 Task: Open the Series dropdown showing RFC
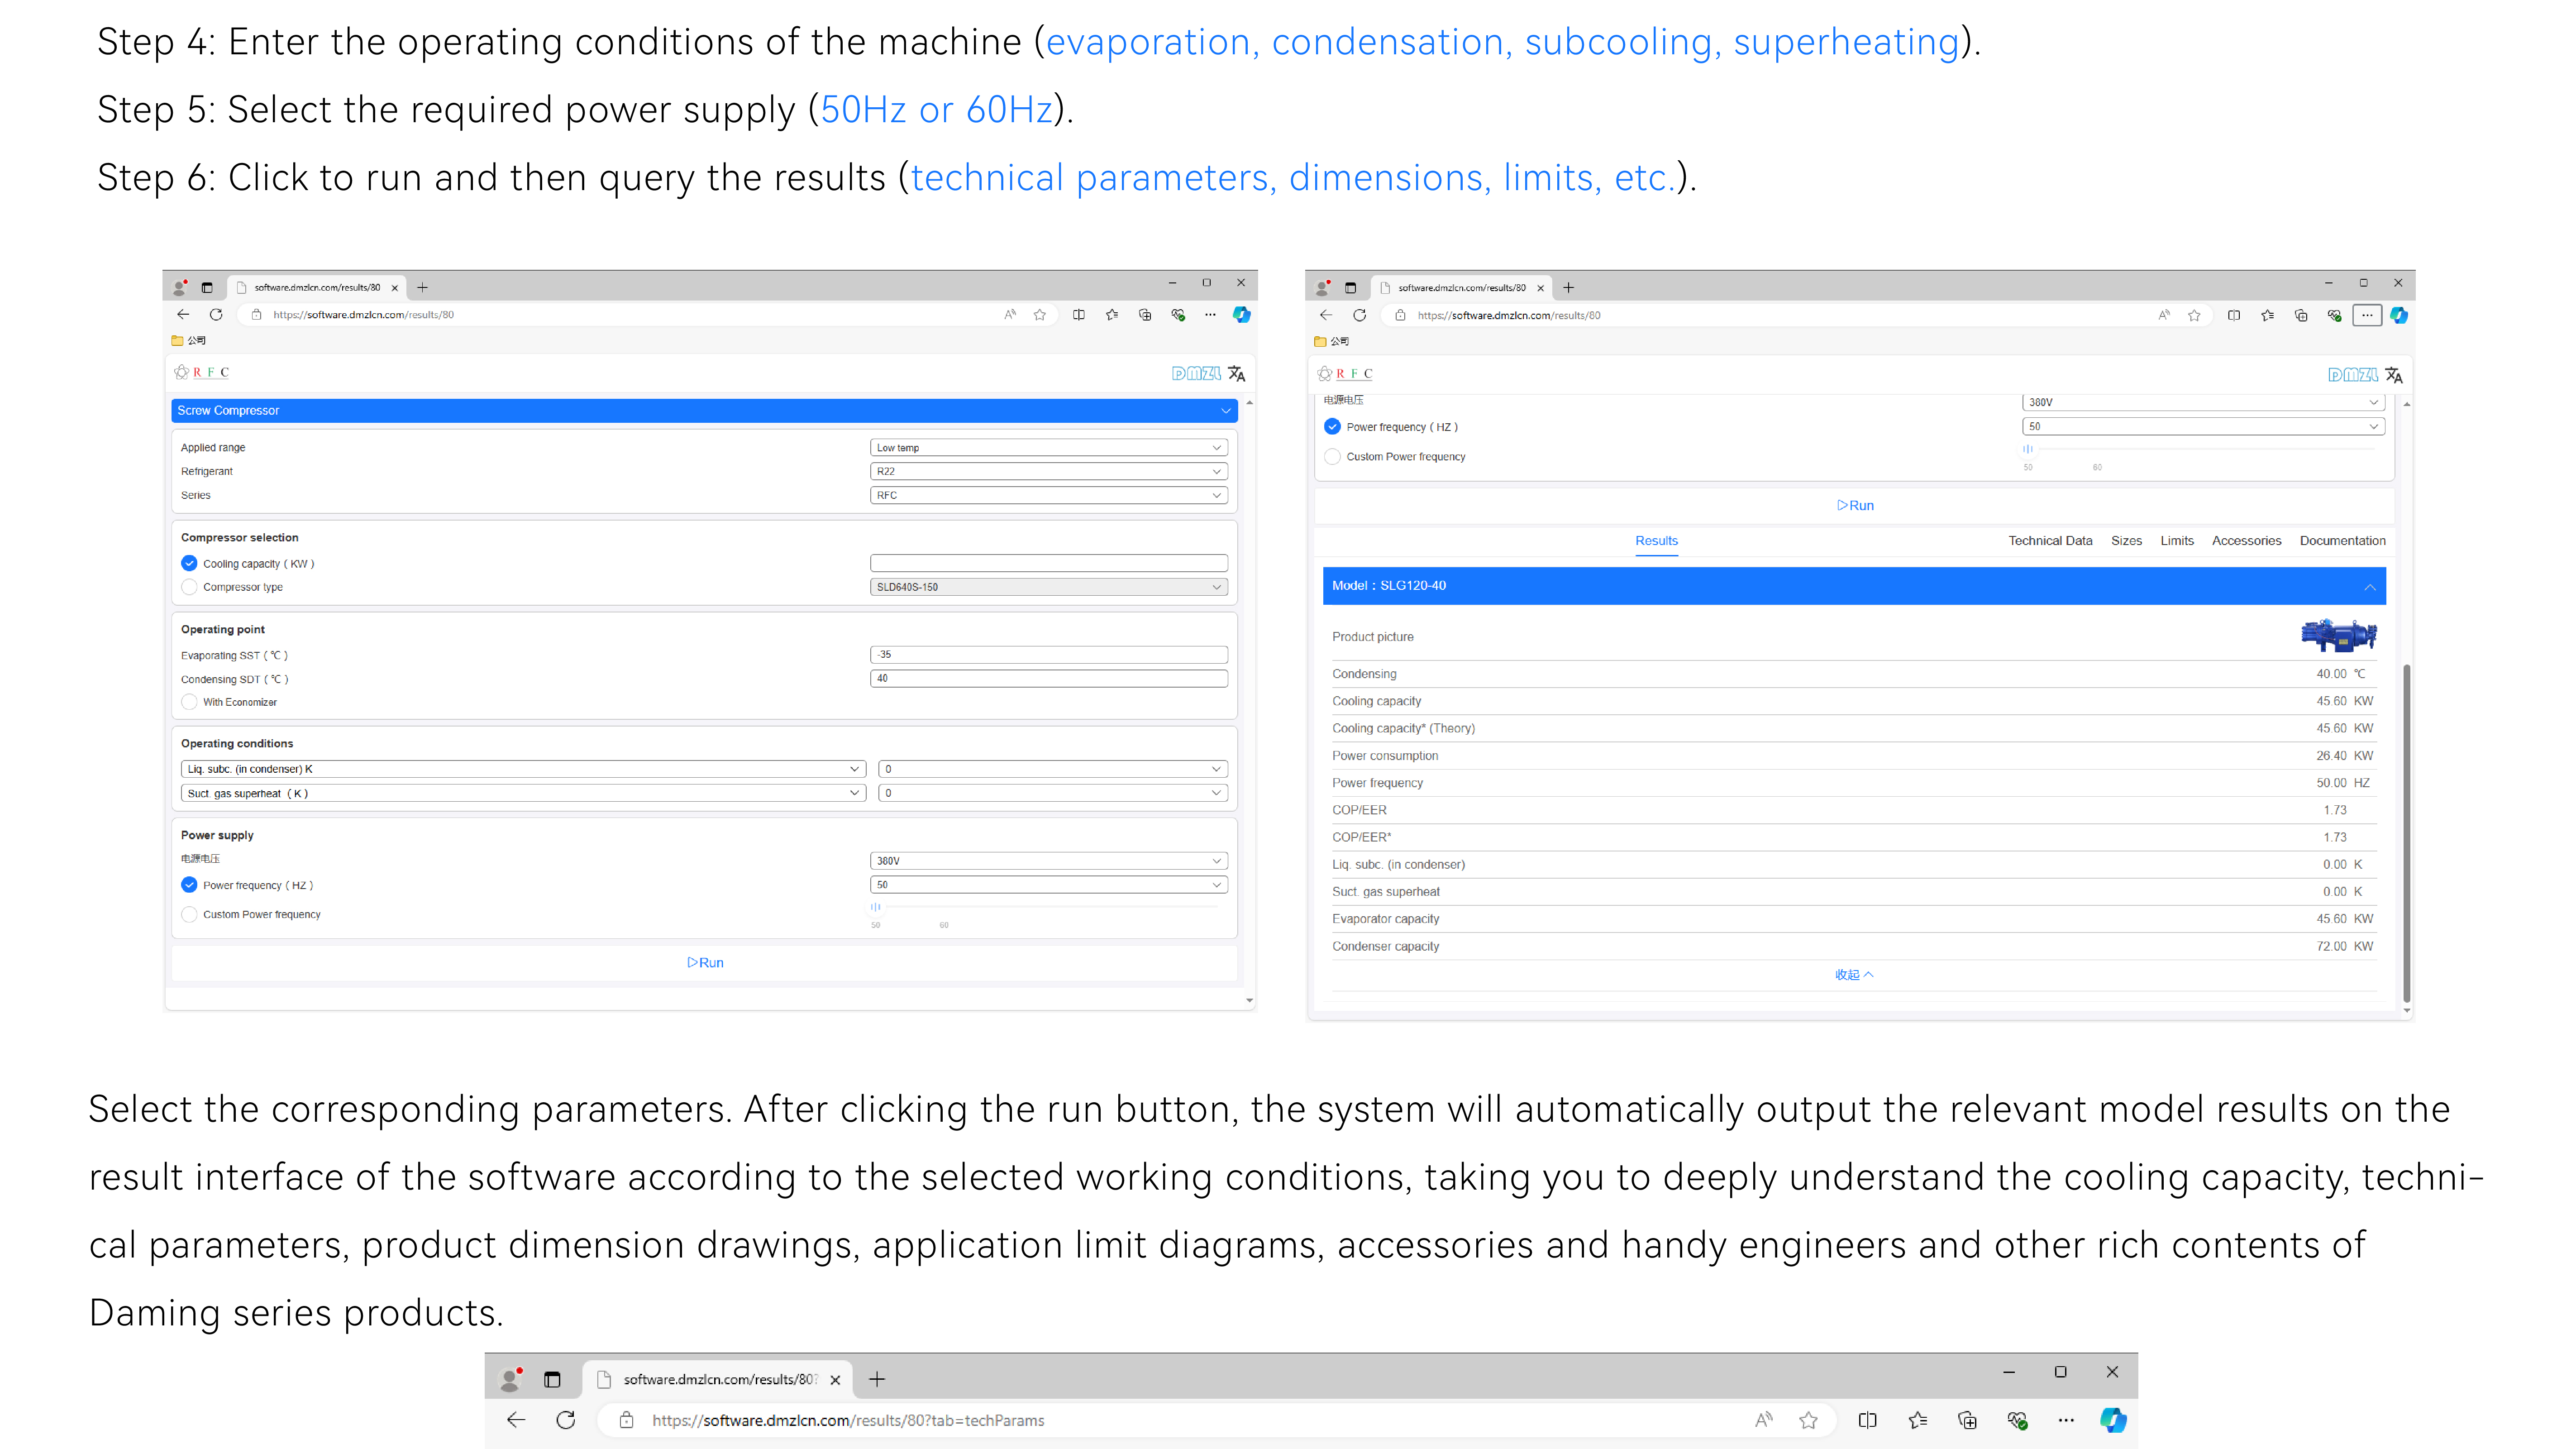pos(1048,495)
